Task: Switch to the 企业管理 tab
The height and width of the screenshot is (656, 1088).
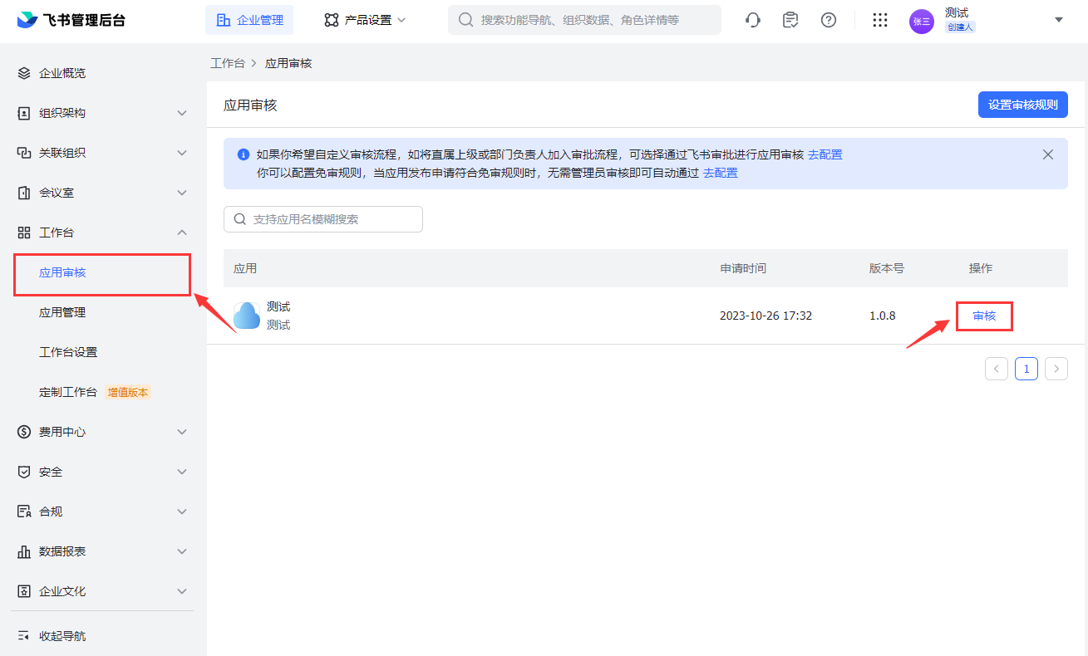Action: pyautogui.click(x=249, y=20)
